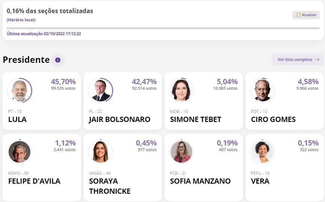Click the refresh icon in Atualizar button
This screenshot has width=325, height=202.
click(298, 15)
